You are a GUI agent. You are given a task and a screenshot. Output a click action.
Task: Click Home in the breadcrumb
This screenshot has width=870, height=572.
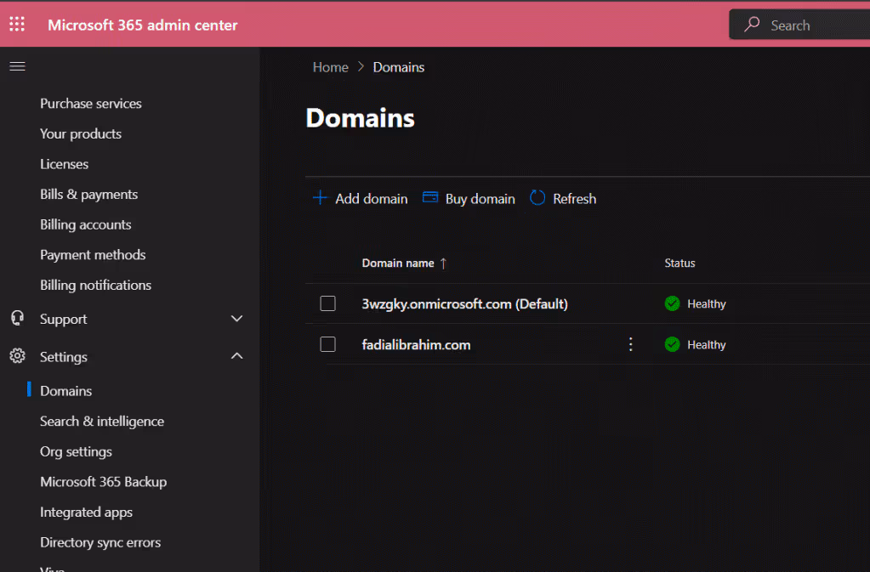[330, 67]
